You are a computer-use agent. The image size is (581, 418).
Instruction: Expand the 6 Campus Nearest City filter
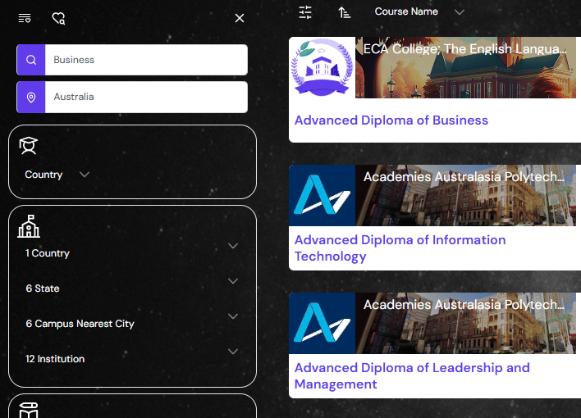pyautogui.click(x=233, y=316)
